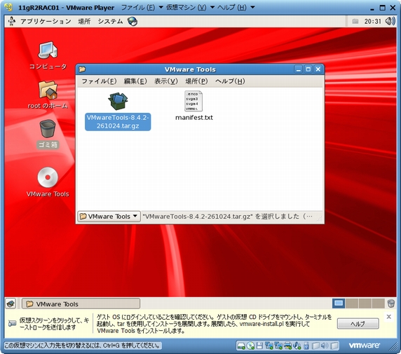The width and height of the screenshot is (401, 354).
Task: Click the sound card icon in VMware status bar
Action: click(x=297, y=346)
